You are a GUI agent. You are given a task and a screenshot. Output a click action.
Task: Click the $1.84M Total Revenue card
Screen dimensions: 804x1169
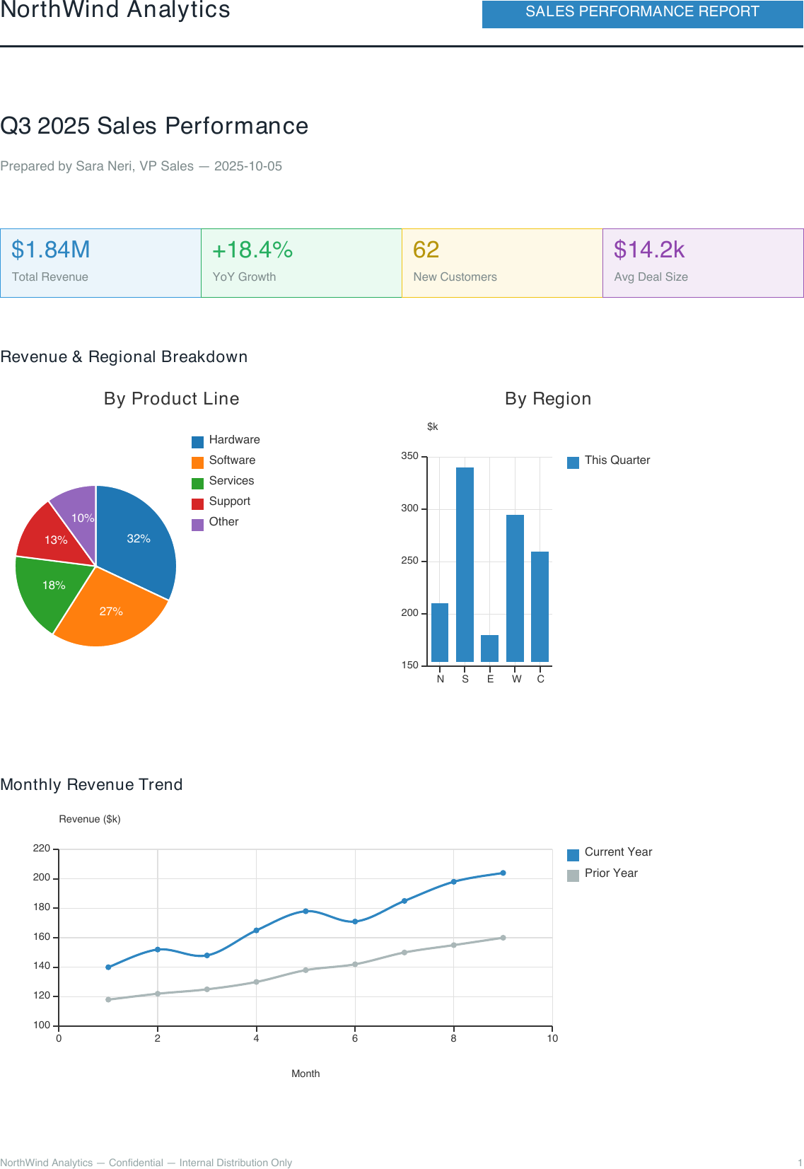point(100,263)
